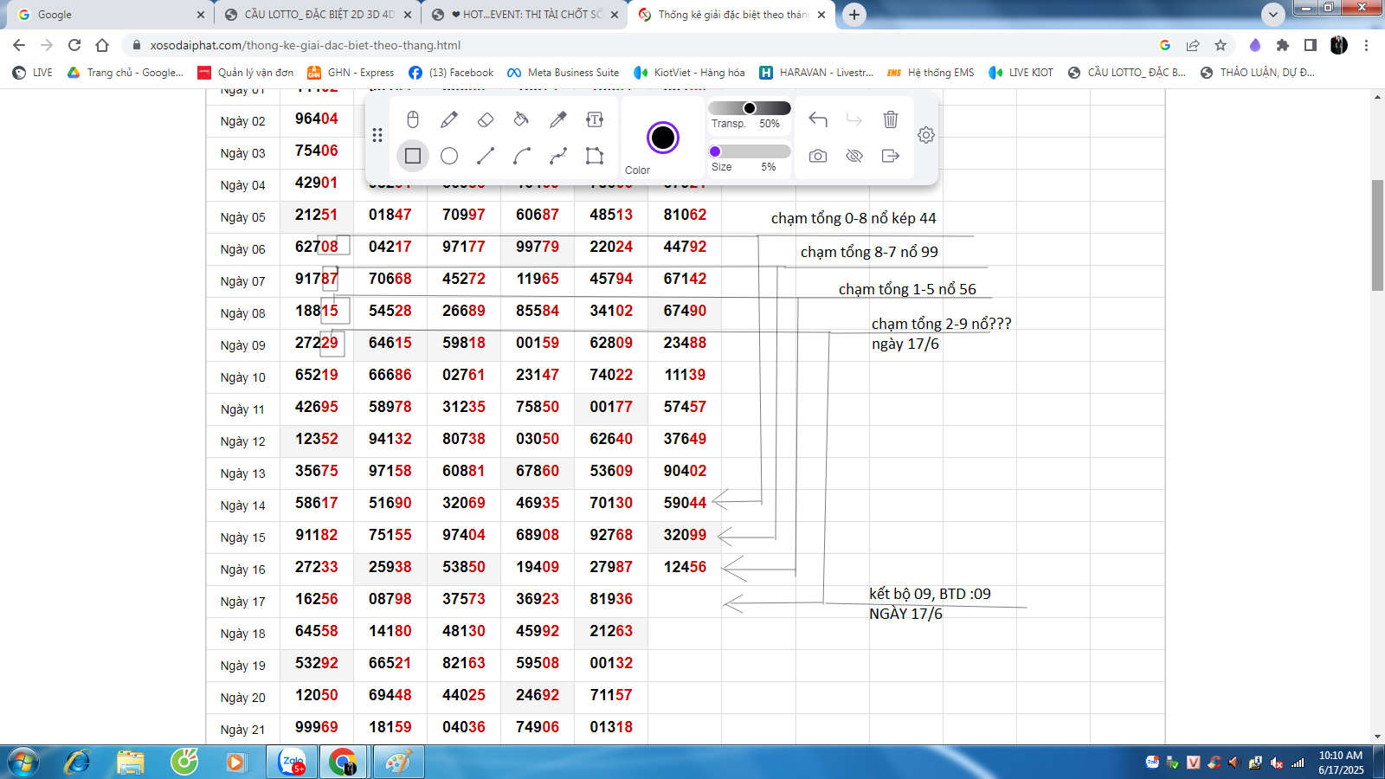Switch to the Google tab
Screen dimensions: 1385x779
(104, 15)
